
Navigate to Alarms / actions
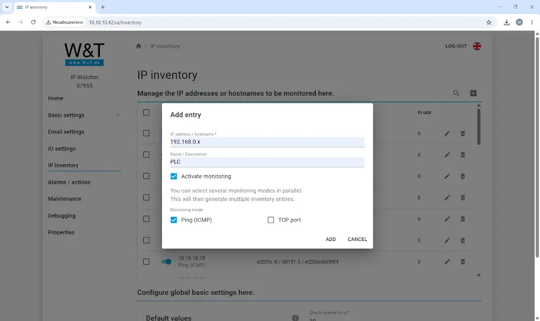(x=69, y=182)
